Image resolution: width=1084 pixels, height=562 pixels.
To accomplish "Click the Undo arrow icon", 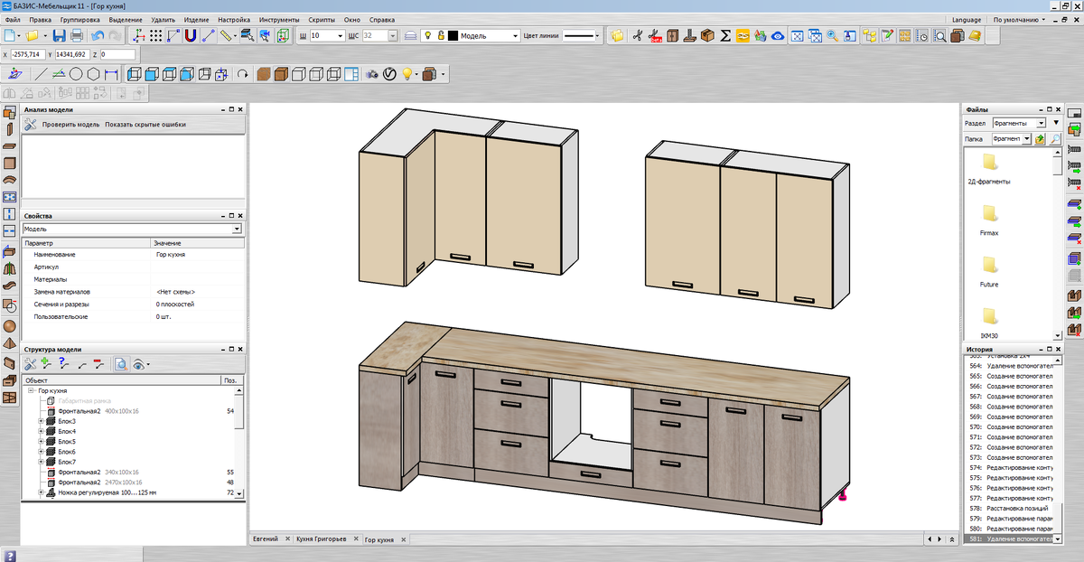I will [98, 36].
